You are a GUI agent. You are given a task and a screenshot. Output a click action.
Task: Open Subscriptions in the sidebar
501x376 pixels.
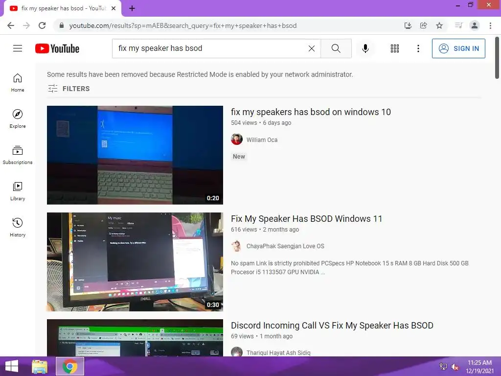[18, 155]
